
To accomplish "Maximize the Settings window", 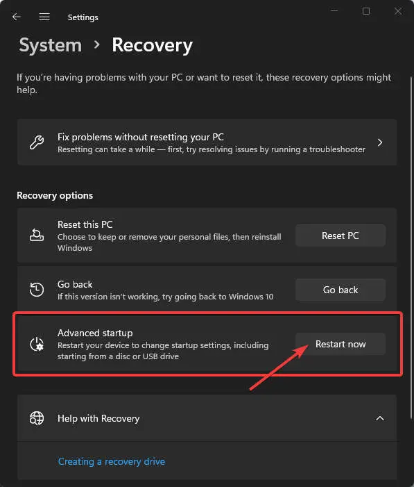I will tap(366, 11).
